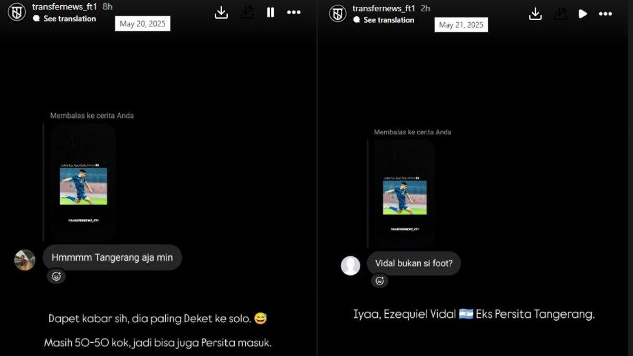Click the download icon on right story
Viewport: 633px width, 356px height.
point(535,14)
